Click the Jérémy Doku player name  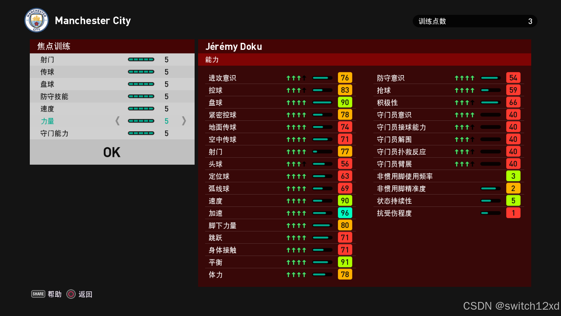click(234, 46)
